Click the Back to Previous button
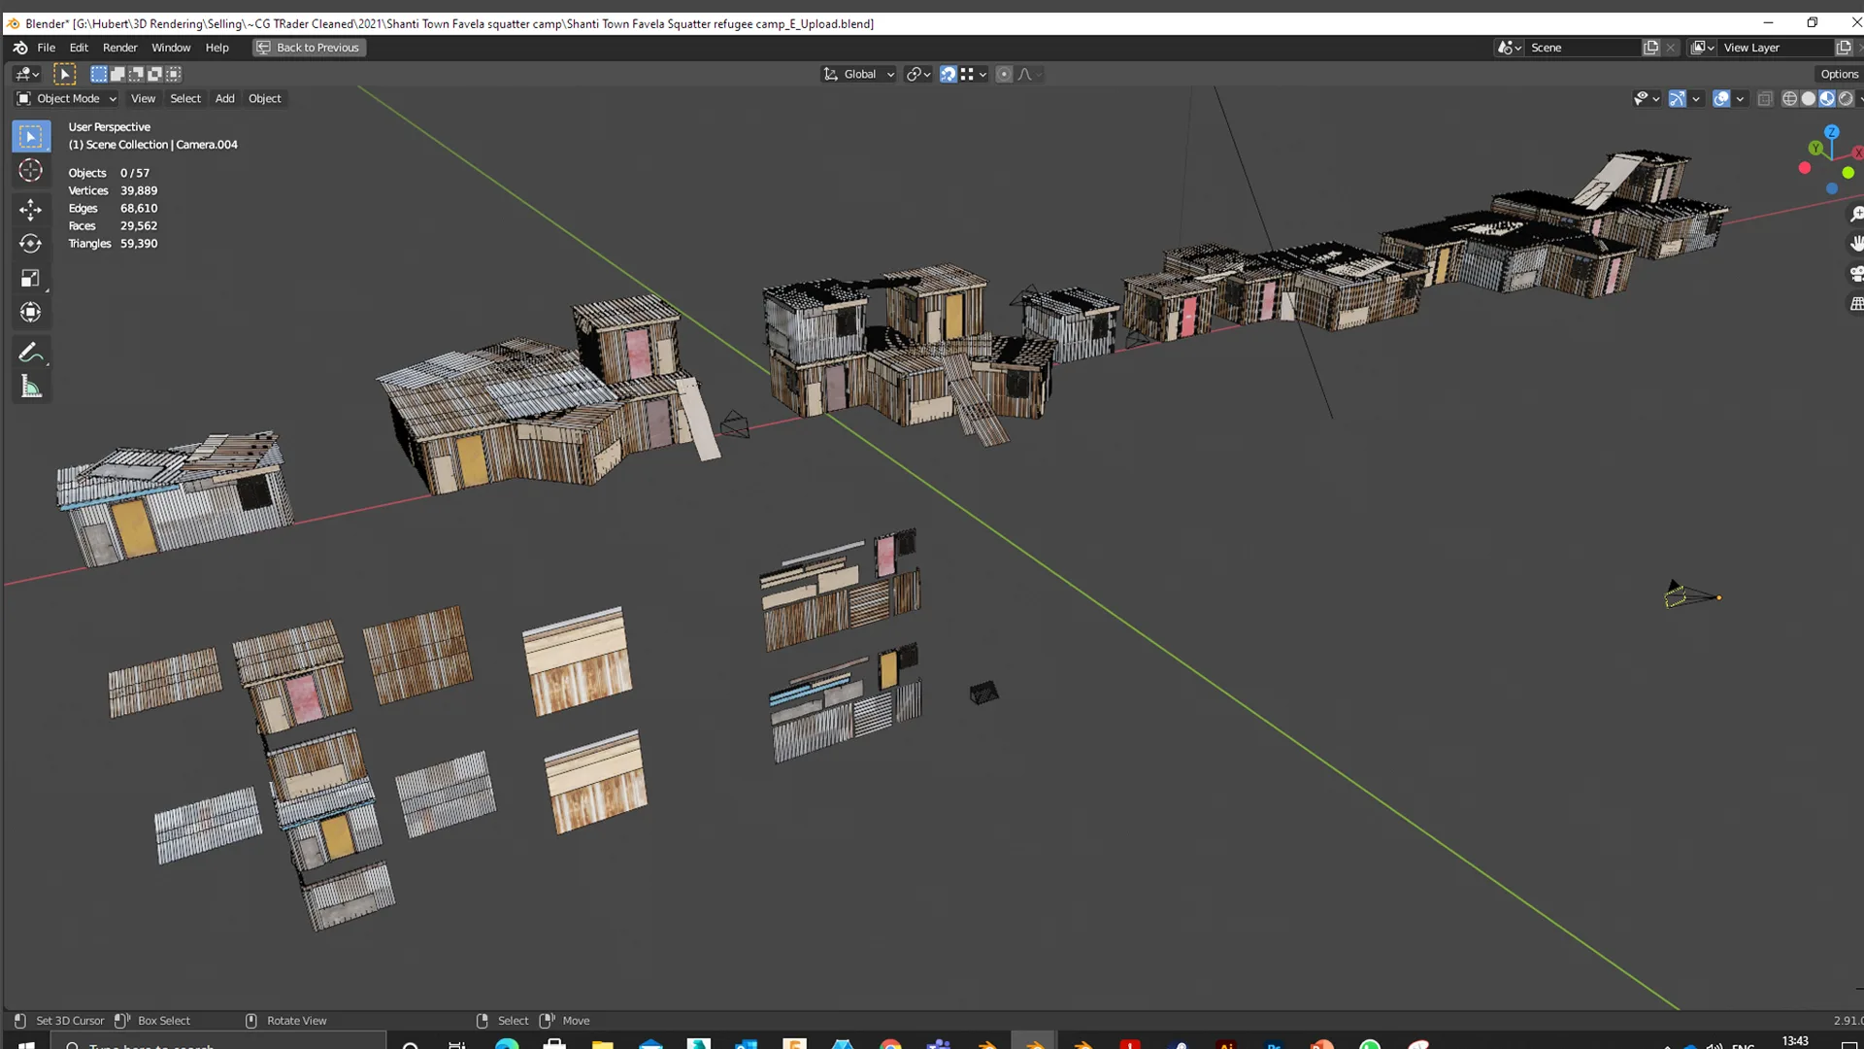Screen dimensions: 1864x1049 pyautogui.click(x=309, y=48)
